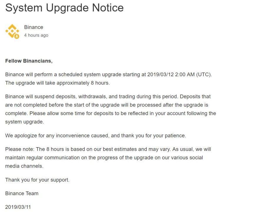Click the 'Binance Team' signature

22,193
